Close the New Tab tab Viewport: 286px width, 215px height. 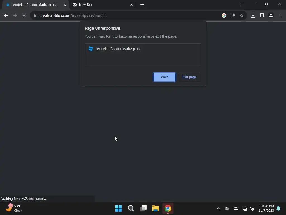[132, 5]
